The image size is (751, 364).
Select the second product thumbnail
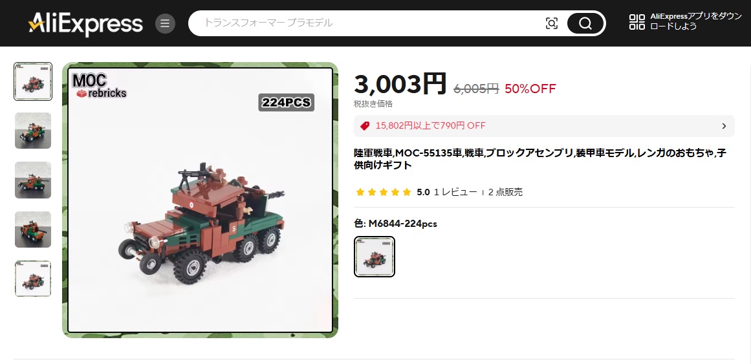pos(33,131)
